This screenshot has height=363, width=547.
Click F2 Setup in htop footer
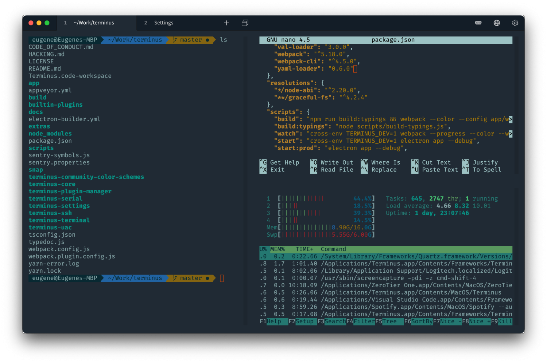click(x=303, y=321)
